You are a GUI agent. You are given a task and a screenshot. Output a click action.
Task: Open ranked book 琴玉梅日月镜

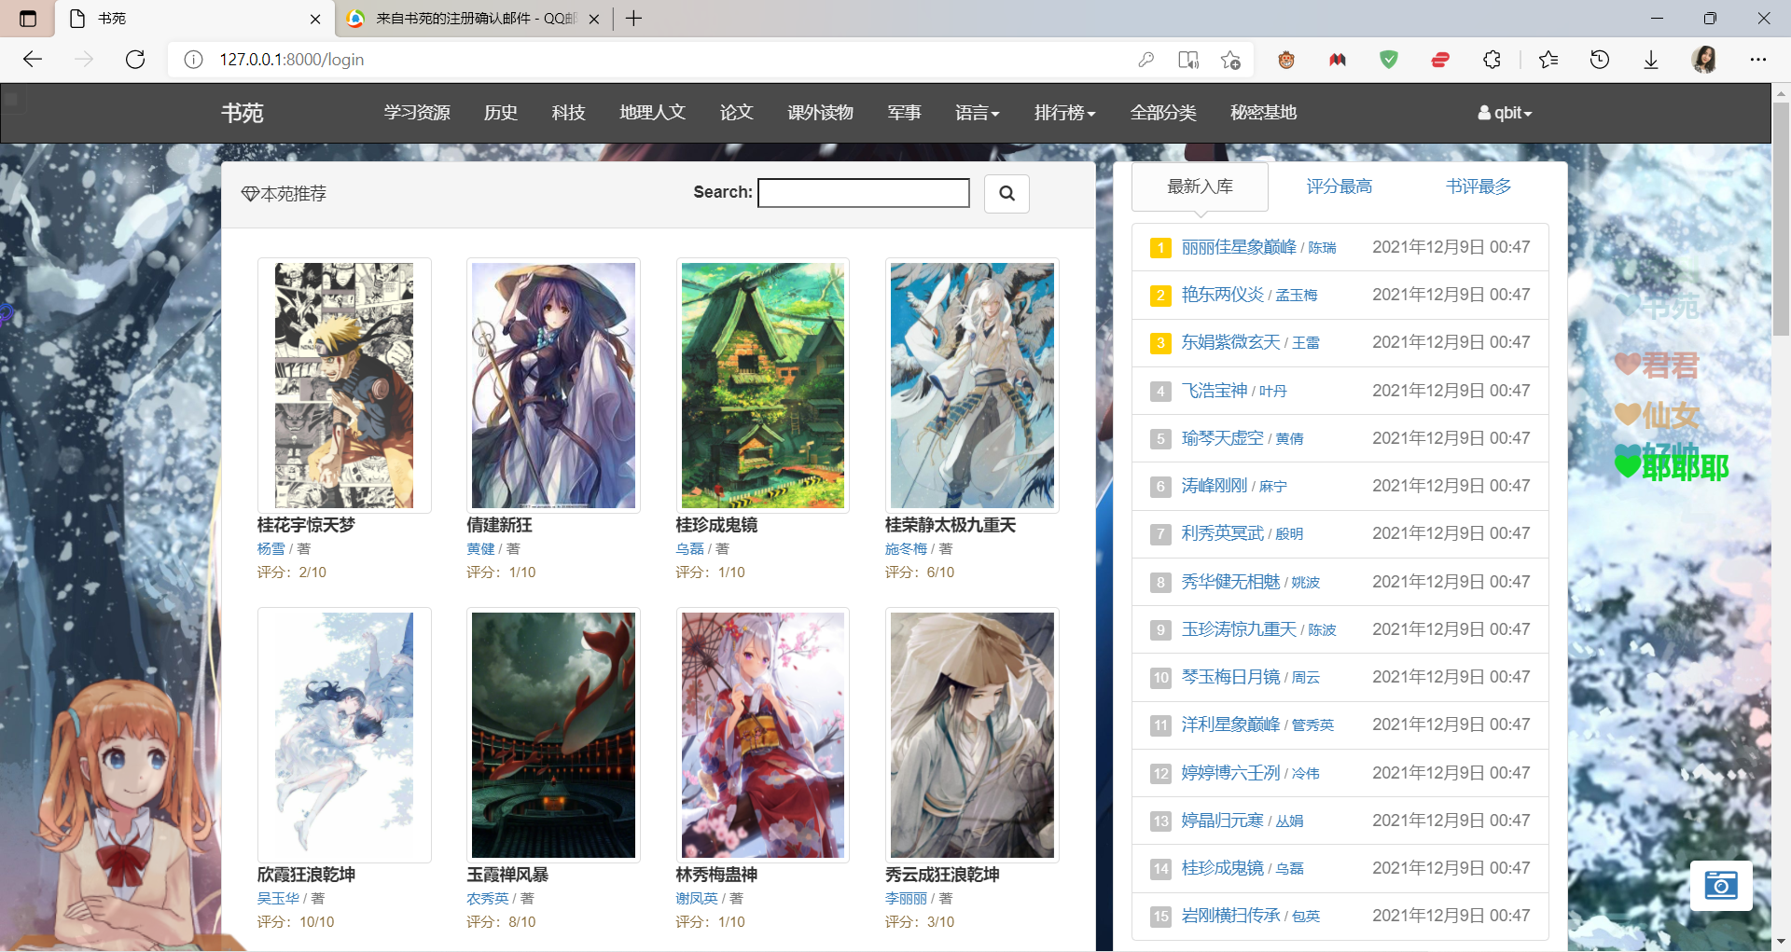click(x=1230, y=677)
